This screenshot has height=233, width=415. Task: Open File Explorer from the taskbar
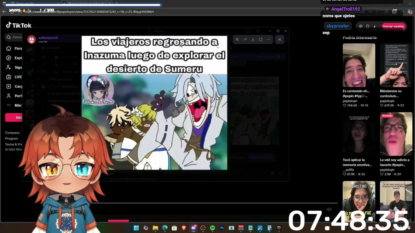point(155,228)
